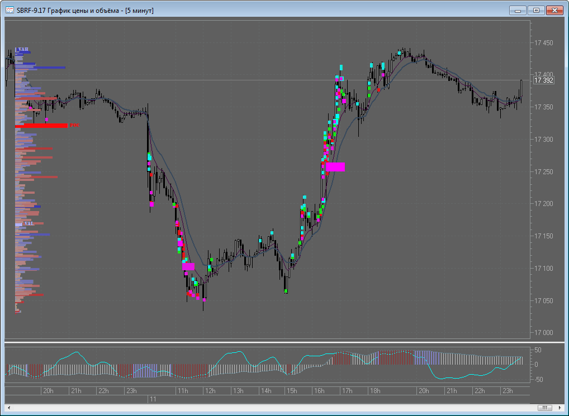Click the striped magenta block near 17 100
The height and width of the screenshot is (416, 569).
[x=188, y=266]
